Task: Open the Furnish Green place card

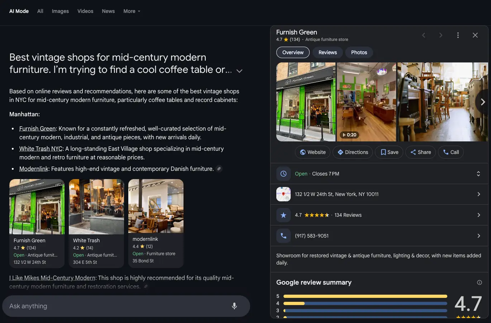Action: [37, 223]
